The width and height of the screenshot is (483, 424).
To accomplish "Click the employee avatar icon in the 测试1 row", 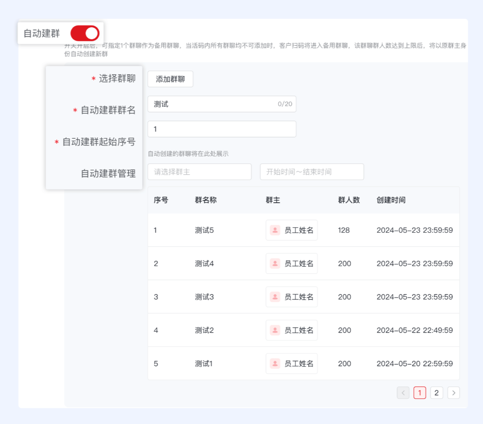I will coord(275,363).
